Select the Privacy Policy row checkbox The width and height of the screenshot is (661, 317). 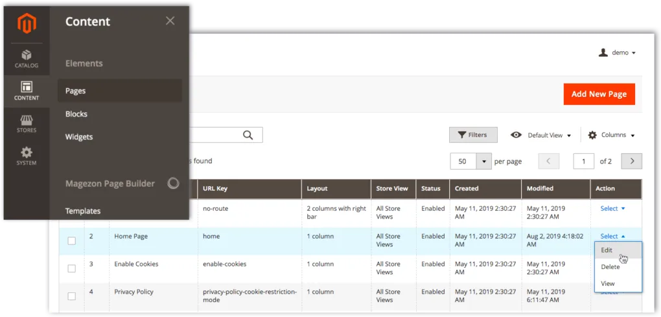pyautogui.click(x=72, y=296)
